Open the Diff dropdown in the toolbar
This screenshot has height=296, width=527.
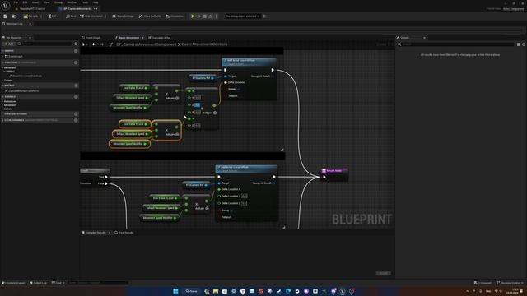click(53, 16)
